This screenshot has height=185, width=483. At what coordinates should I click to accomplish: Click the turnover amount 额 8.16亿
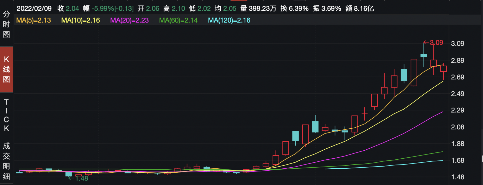tap(360, 8)
